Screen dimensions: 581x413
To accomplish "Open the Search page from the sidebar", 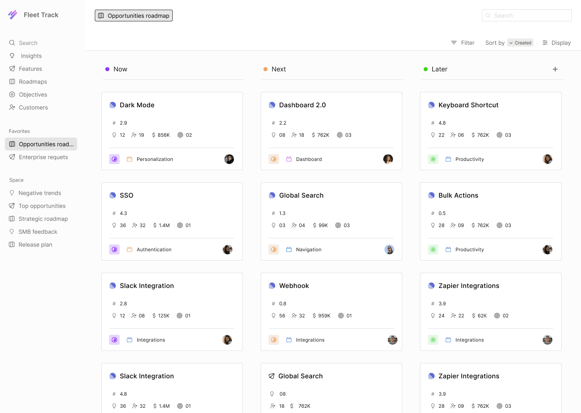I will [x=28, y=43].
